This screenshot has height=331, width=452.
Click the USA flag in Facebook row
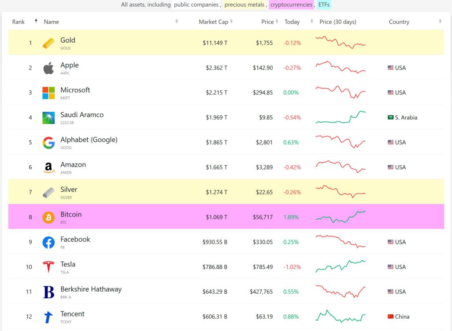(391, 242)
